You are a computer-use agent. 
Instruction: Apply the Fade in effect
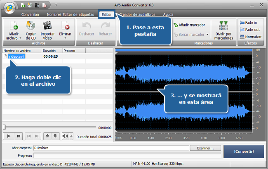coord(250,22)
